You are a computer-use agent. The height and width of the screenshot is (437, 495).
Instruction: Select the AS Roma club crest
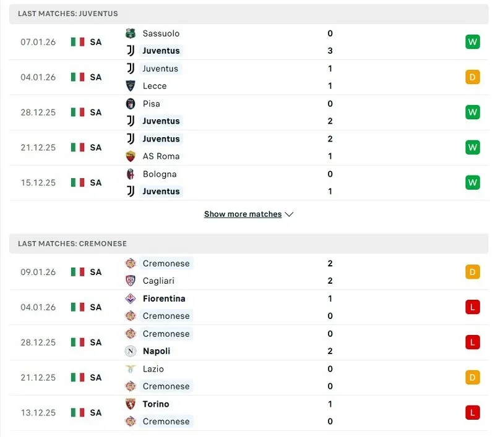(130, 156)
